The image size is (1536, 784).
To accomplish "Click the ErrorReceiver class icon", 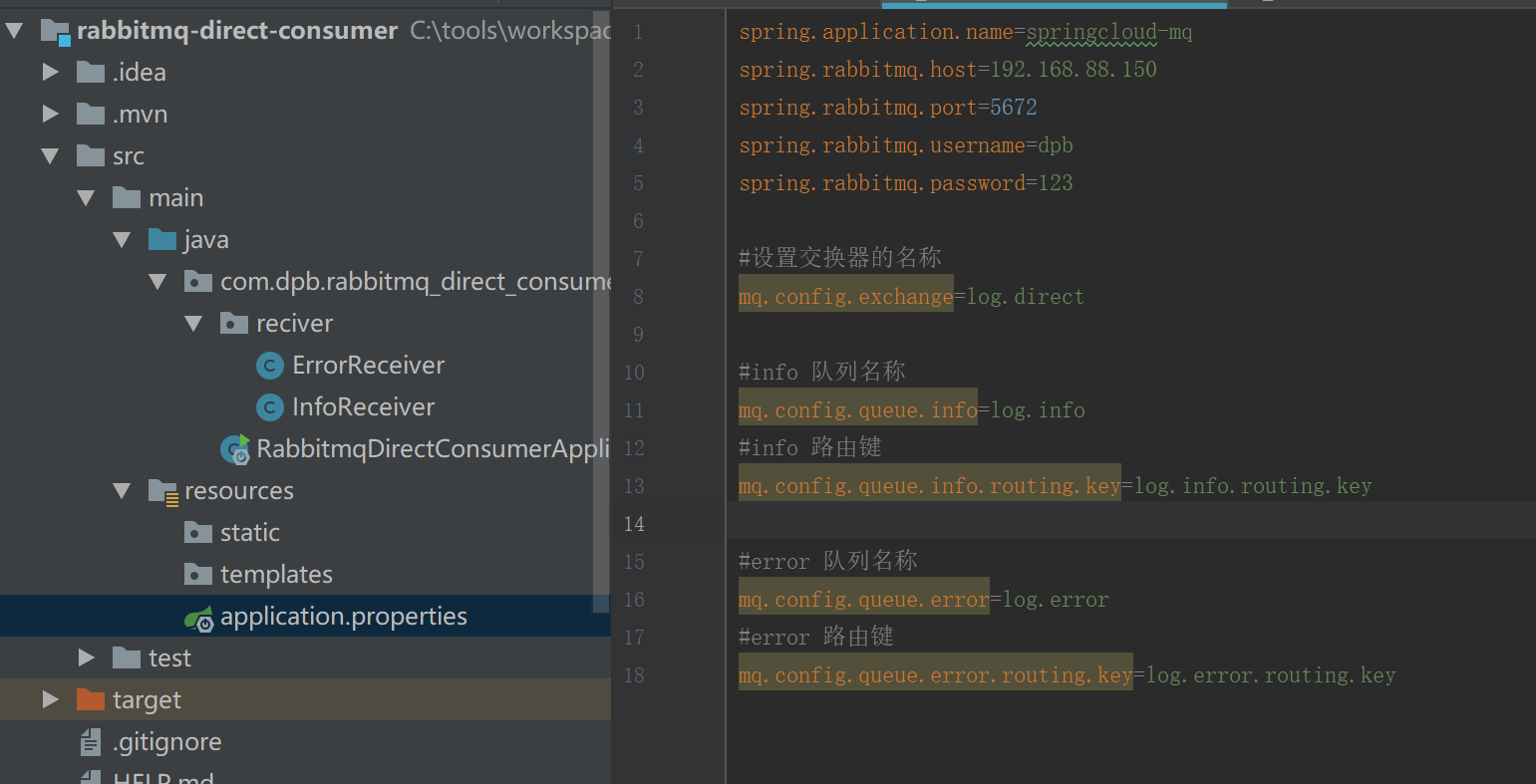I will click(x=270, y=366).
